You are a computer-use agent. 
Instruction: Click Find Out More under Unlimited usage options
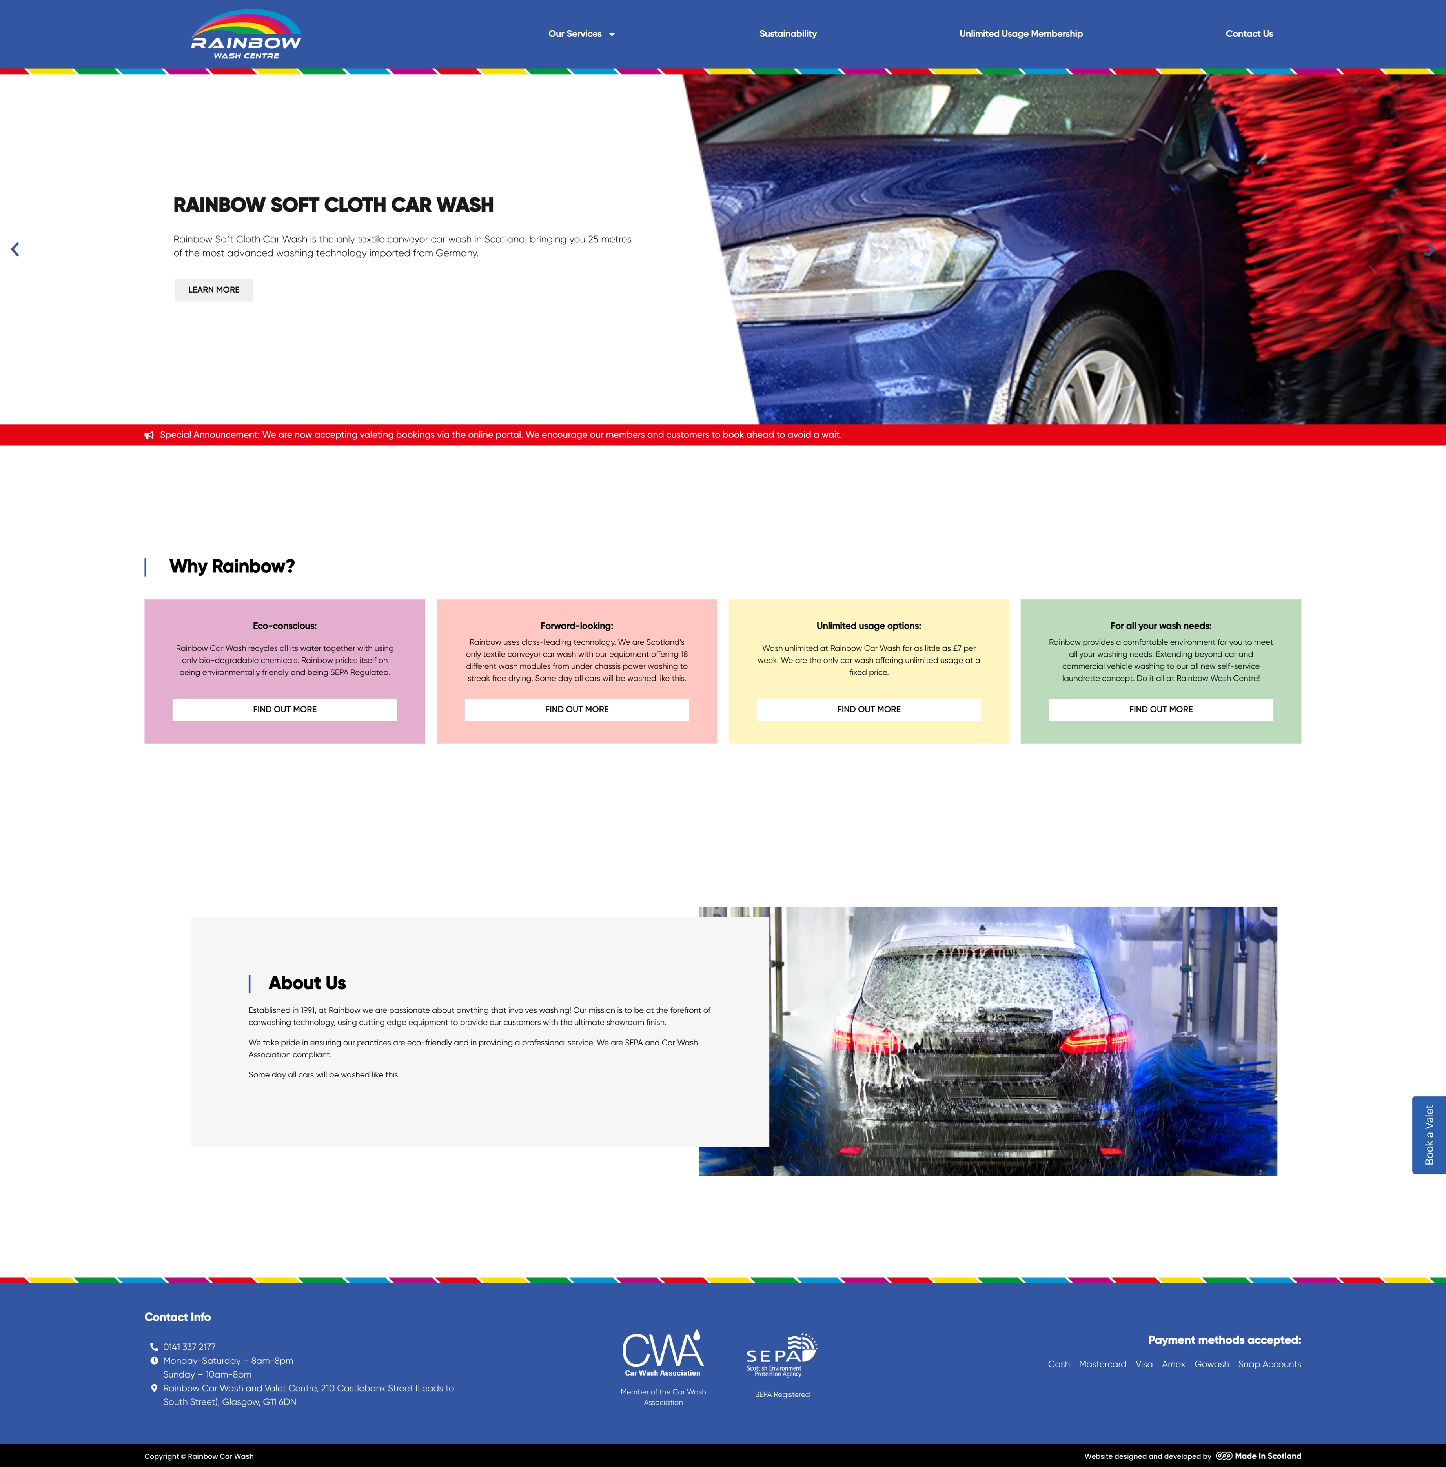pyautogui.click(x=868, y=709)
